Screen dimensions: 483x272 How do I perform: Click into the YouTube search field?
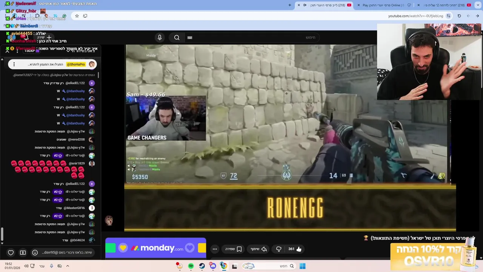pyautogui.click(x=253, y=37)
